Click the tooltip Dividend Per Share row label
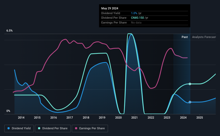This screenshot has width=220, height=136. pos(114,18)
